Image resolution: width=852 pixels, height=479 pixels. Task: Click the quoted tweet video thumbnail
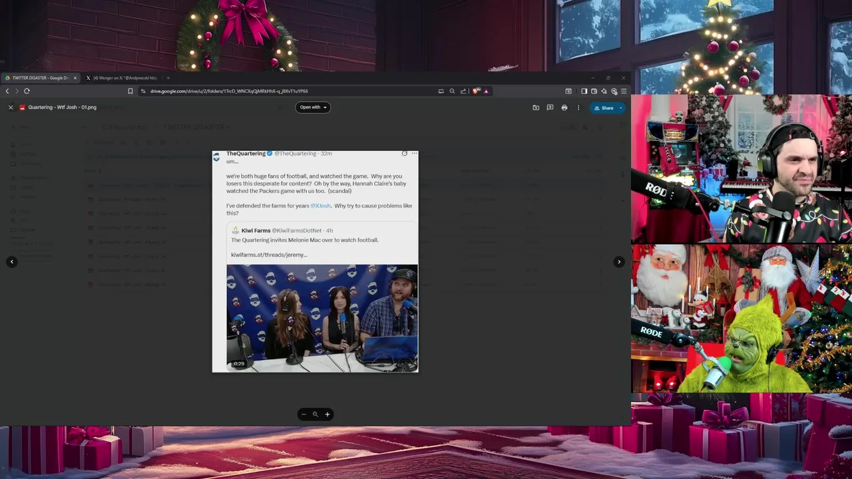point(322,318)
